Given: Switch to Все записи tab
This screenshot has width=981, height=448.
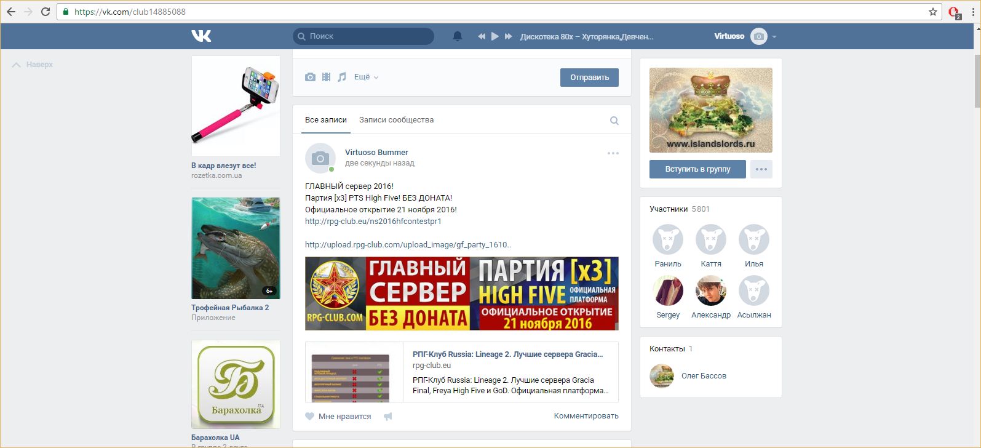Looking at the screenshot, I should (x=326, y=120).
